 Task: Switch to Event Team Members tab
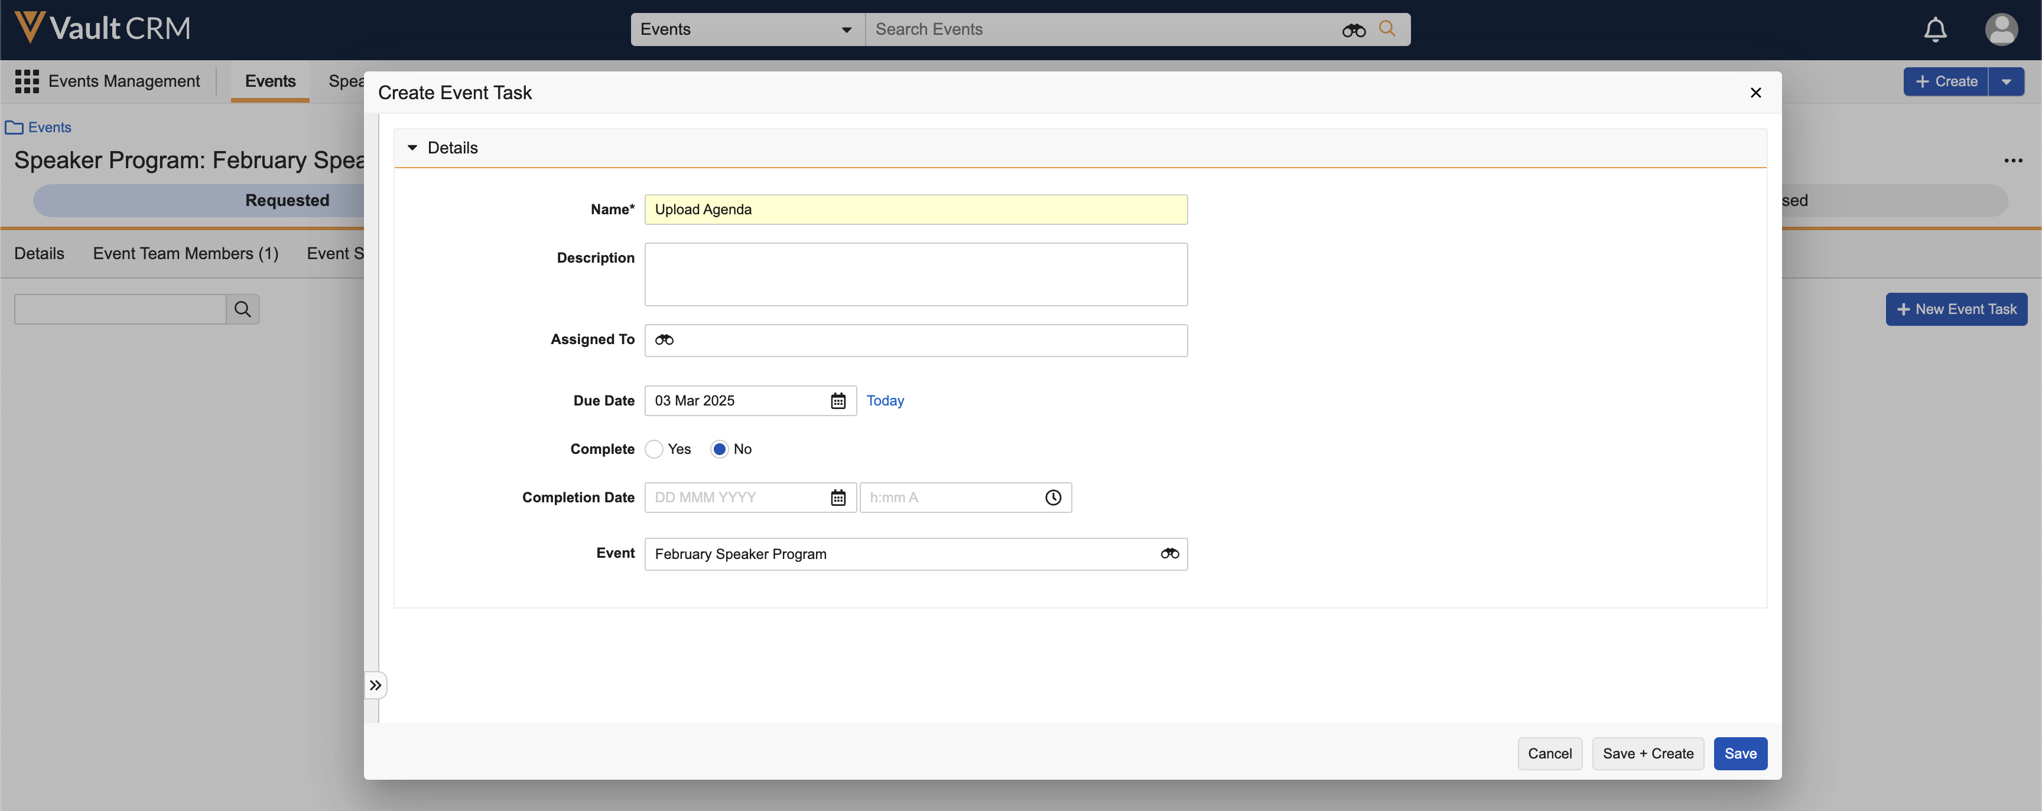(186, 253)
